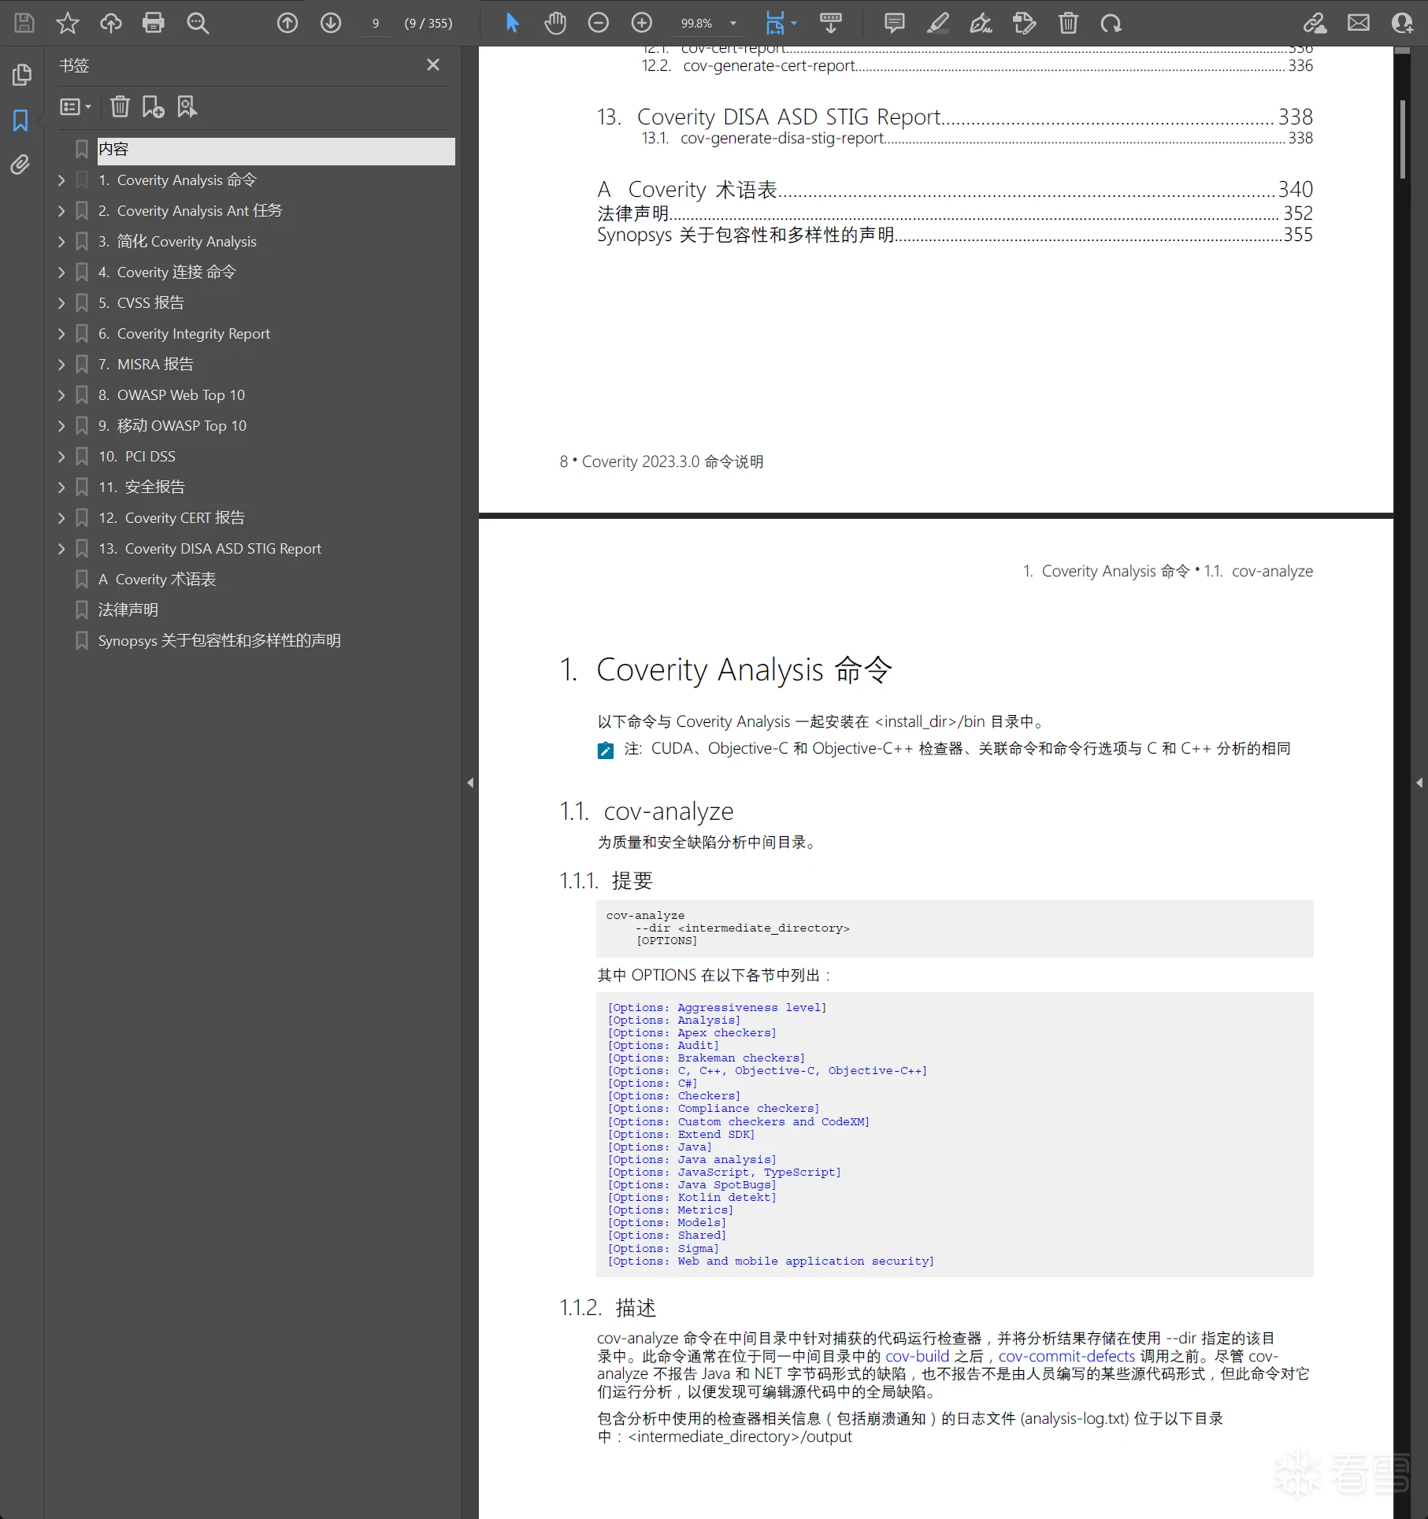Add a new bookmark

tap(153, 106)
